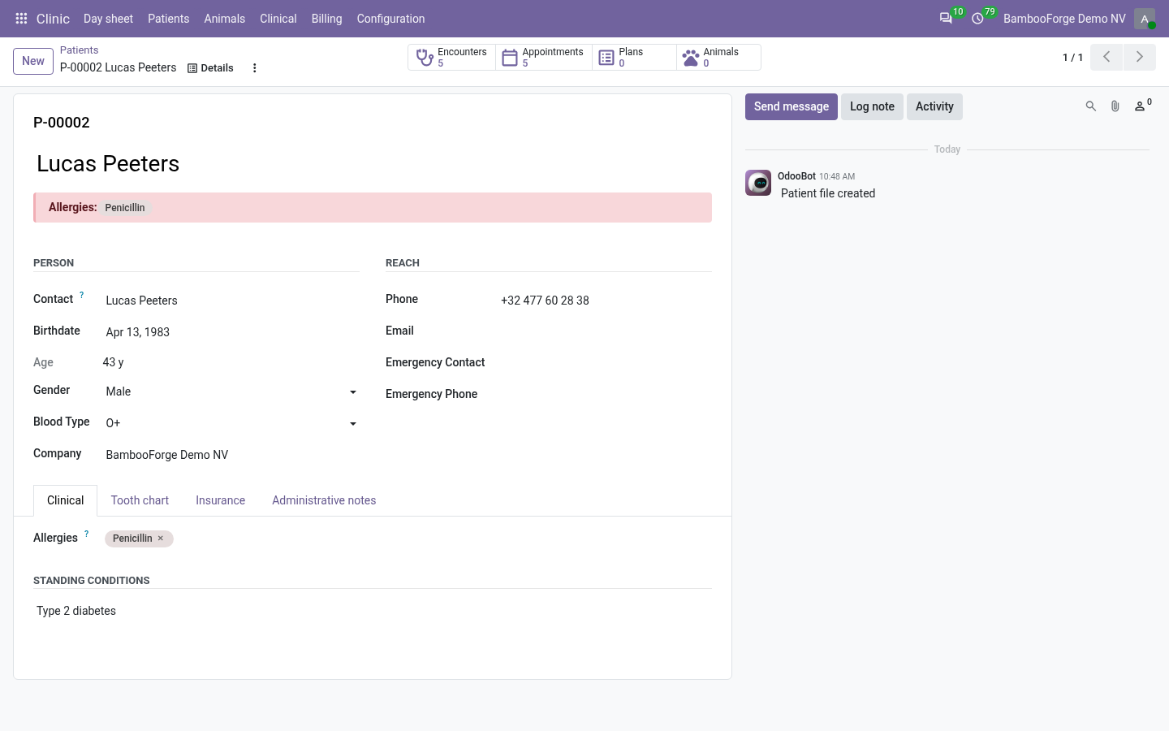Open the followers person icon

pyautogui.click(x=1141, y=106)
